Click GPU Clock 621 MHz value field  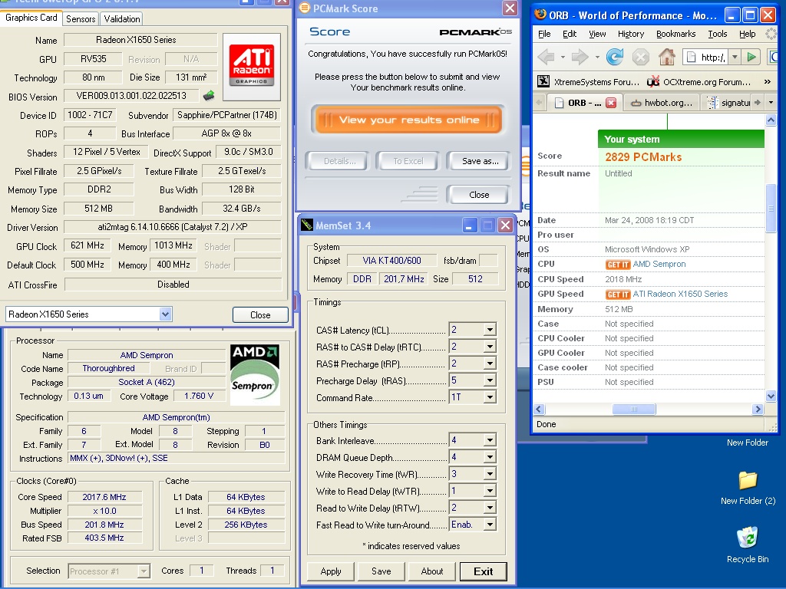(88, 245)
